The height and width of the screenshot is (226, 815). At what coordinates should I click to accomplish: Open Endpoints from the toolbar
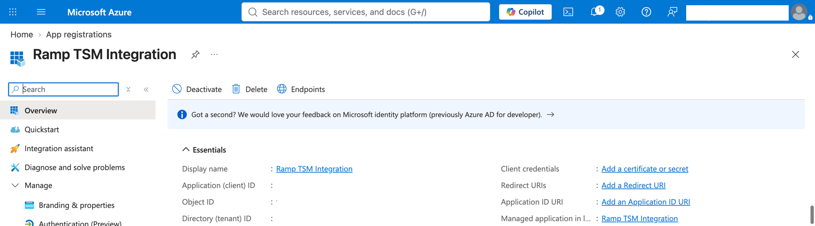tap(301, 89)
